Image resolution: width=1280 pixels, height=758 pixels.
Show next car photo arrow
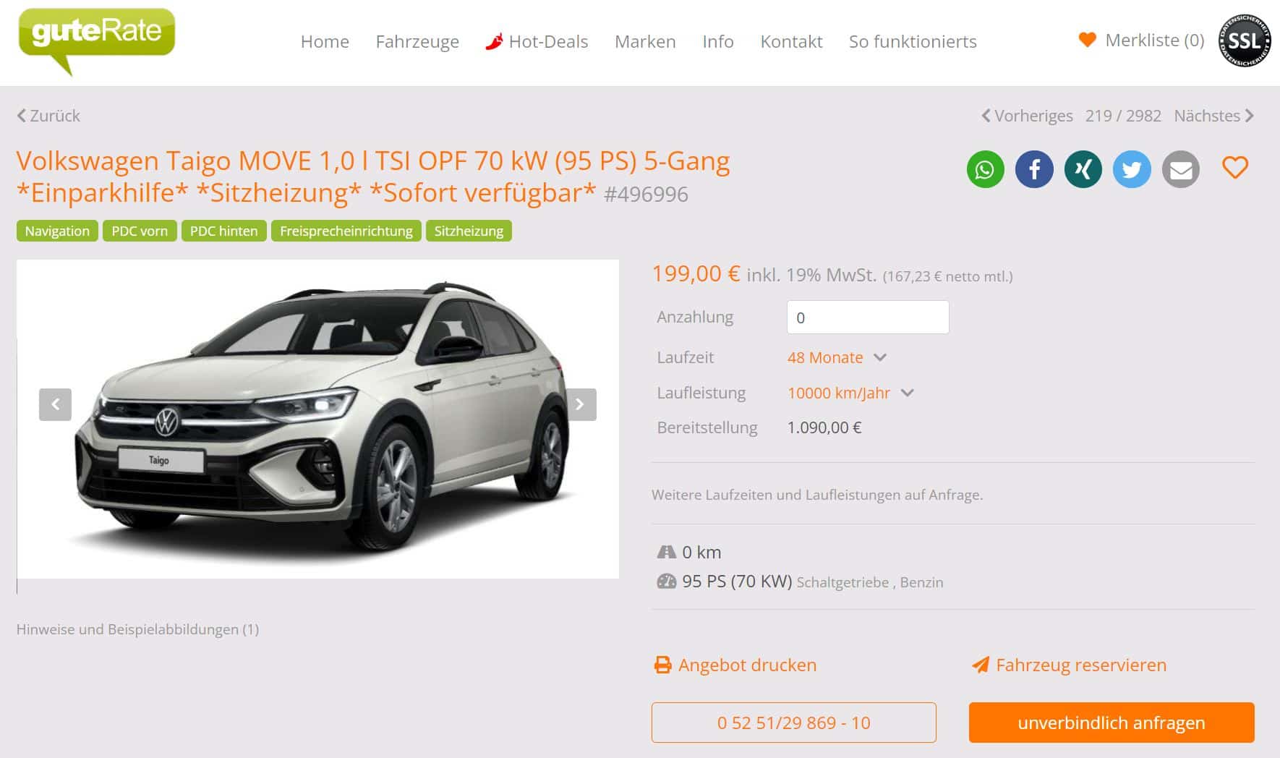tap(580, 404)
